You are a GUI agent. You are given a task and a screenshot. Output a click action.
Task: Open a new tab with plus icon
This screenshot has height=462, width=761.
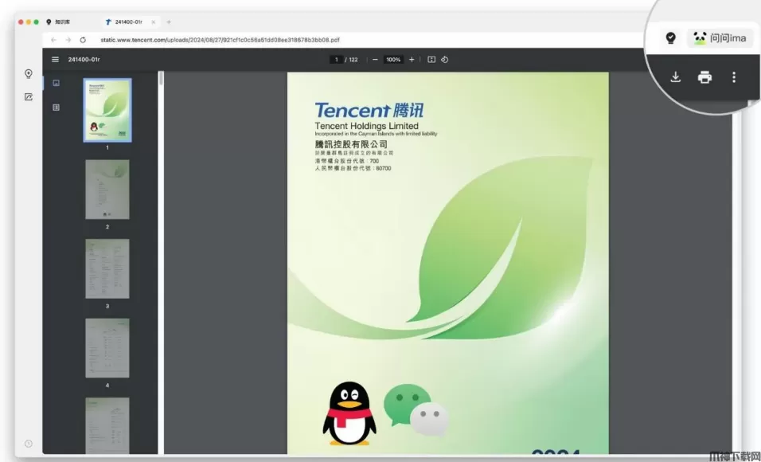coord(169,22)
